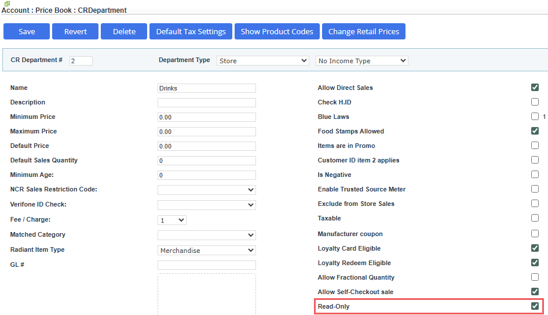Screen dimensions: 548x315
Task: Click Show Product Codes button
Action: (277, 31)
